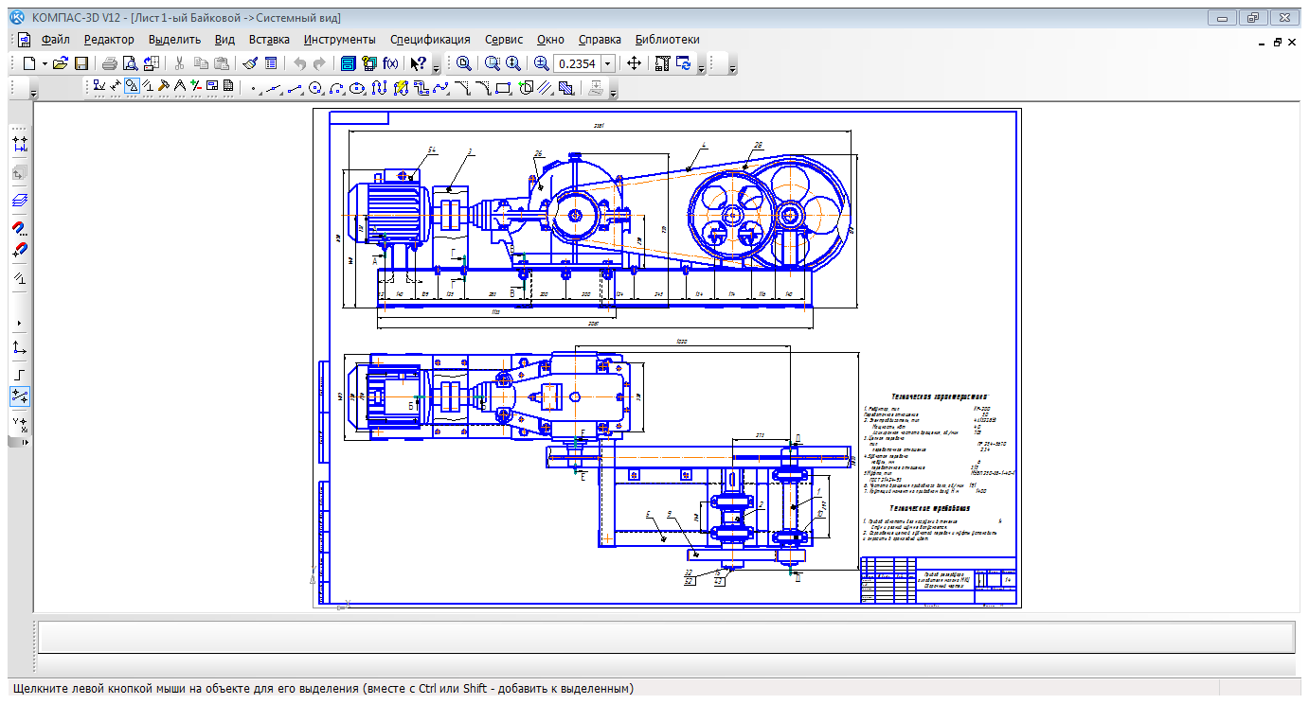Click inside the empty property panel bar
The width and height of the screenshot is (1309, 704).
pos(666,637)
